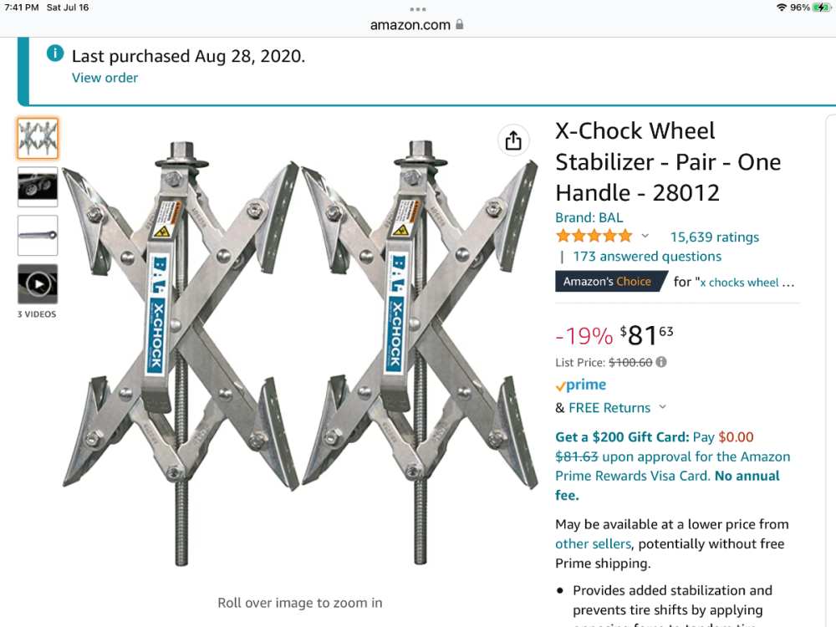Tap the three-dot menu above the address bar
This screenshot has width=836, height=627.
418,9
